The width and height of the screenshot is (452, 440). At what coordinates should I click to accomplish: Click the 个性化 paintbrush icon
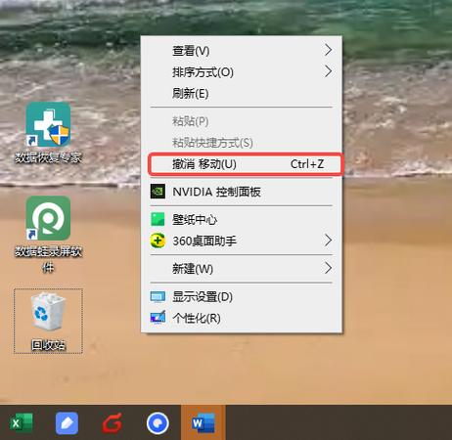(x=158, y=318)
